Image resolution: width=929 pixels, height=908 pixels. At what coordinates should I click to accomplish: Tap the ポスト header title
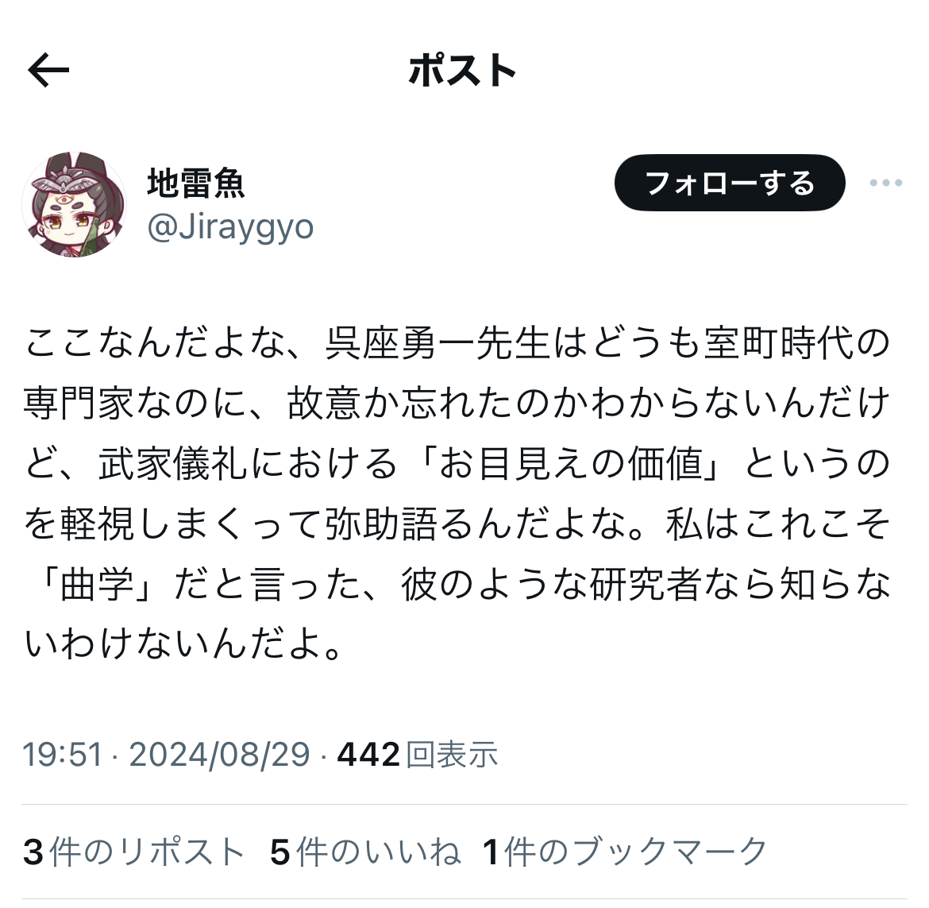(463, 71)
